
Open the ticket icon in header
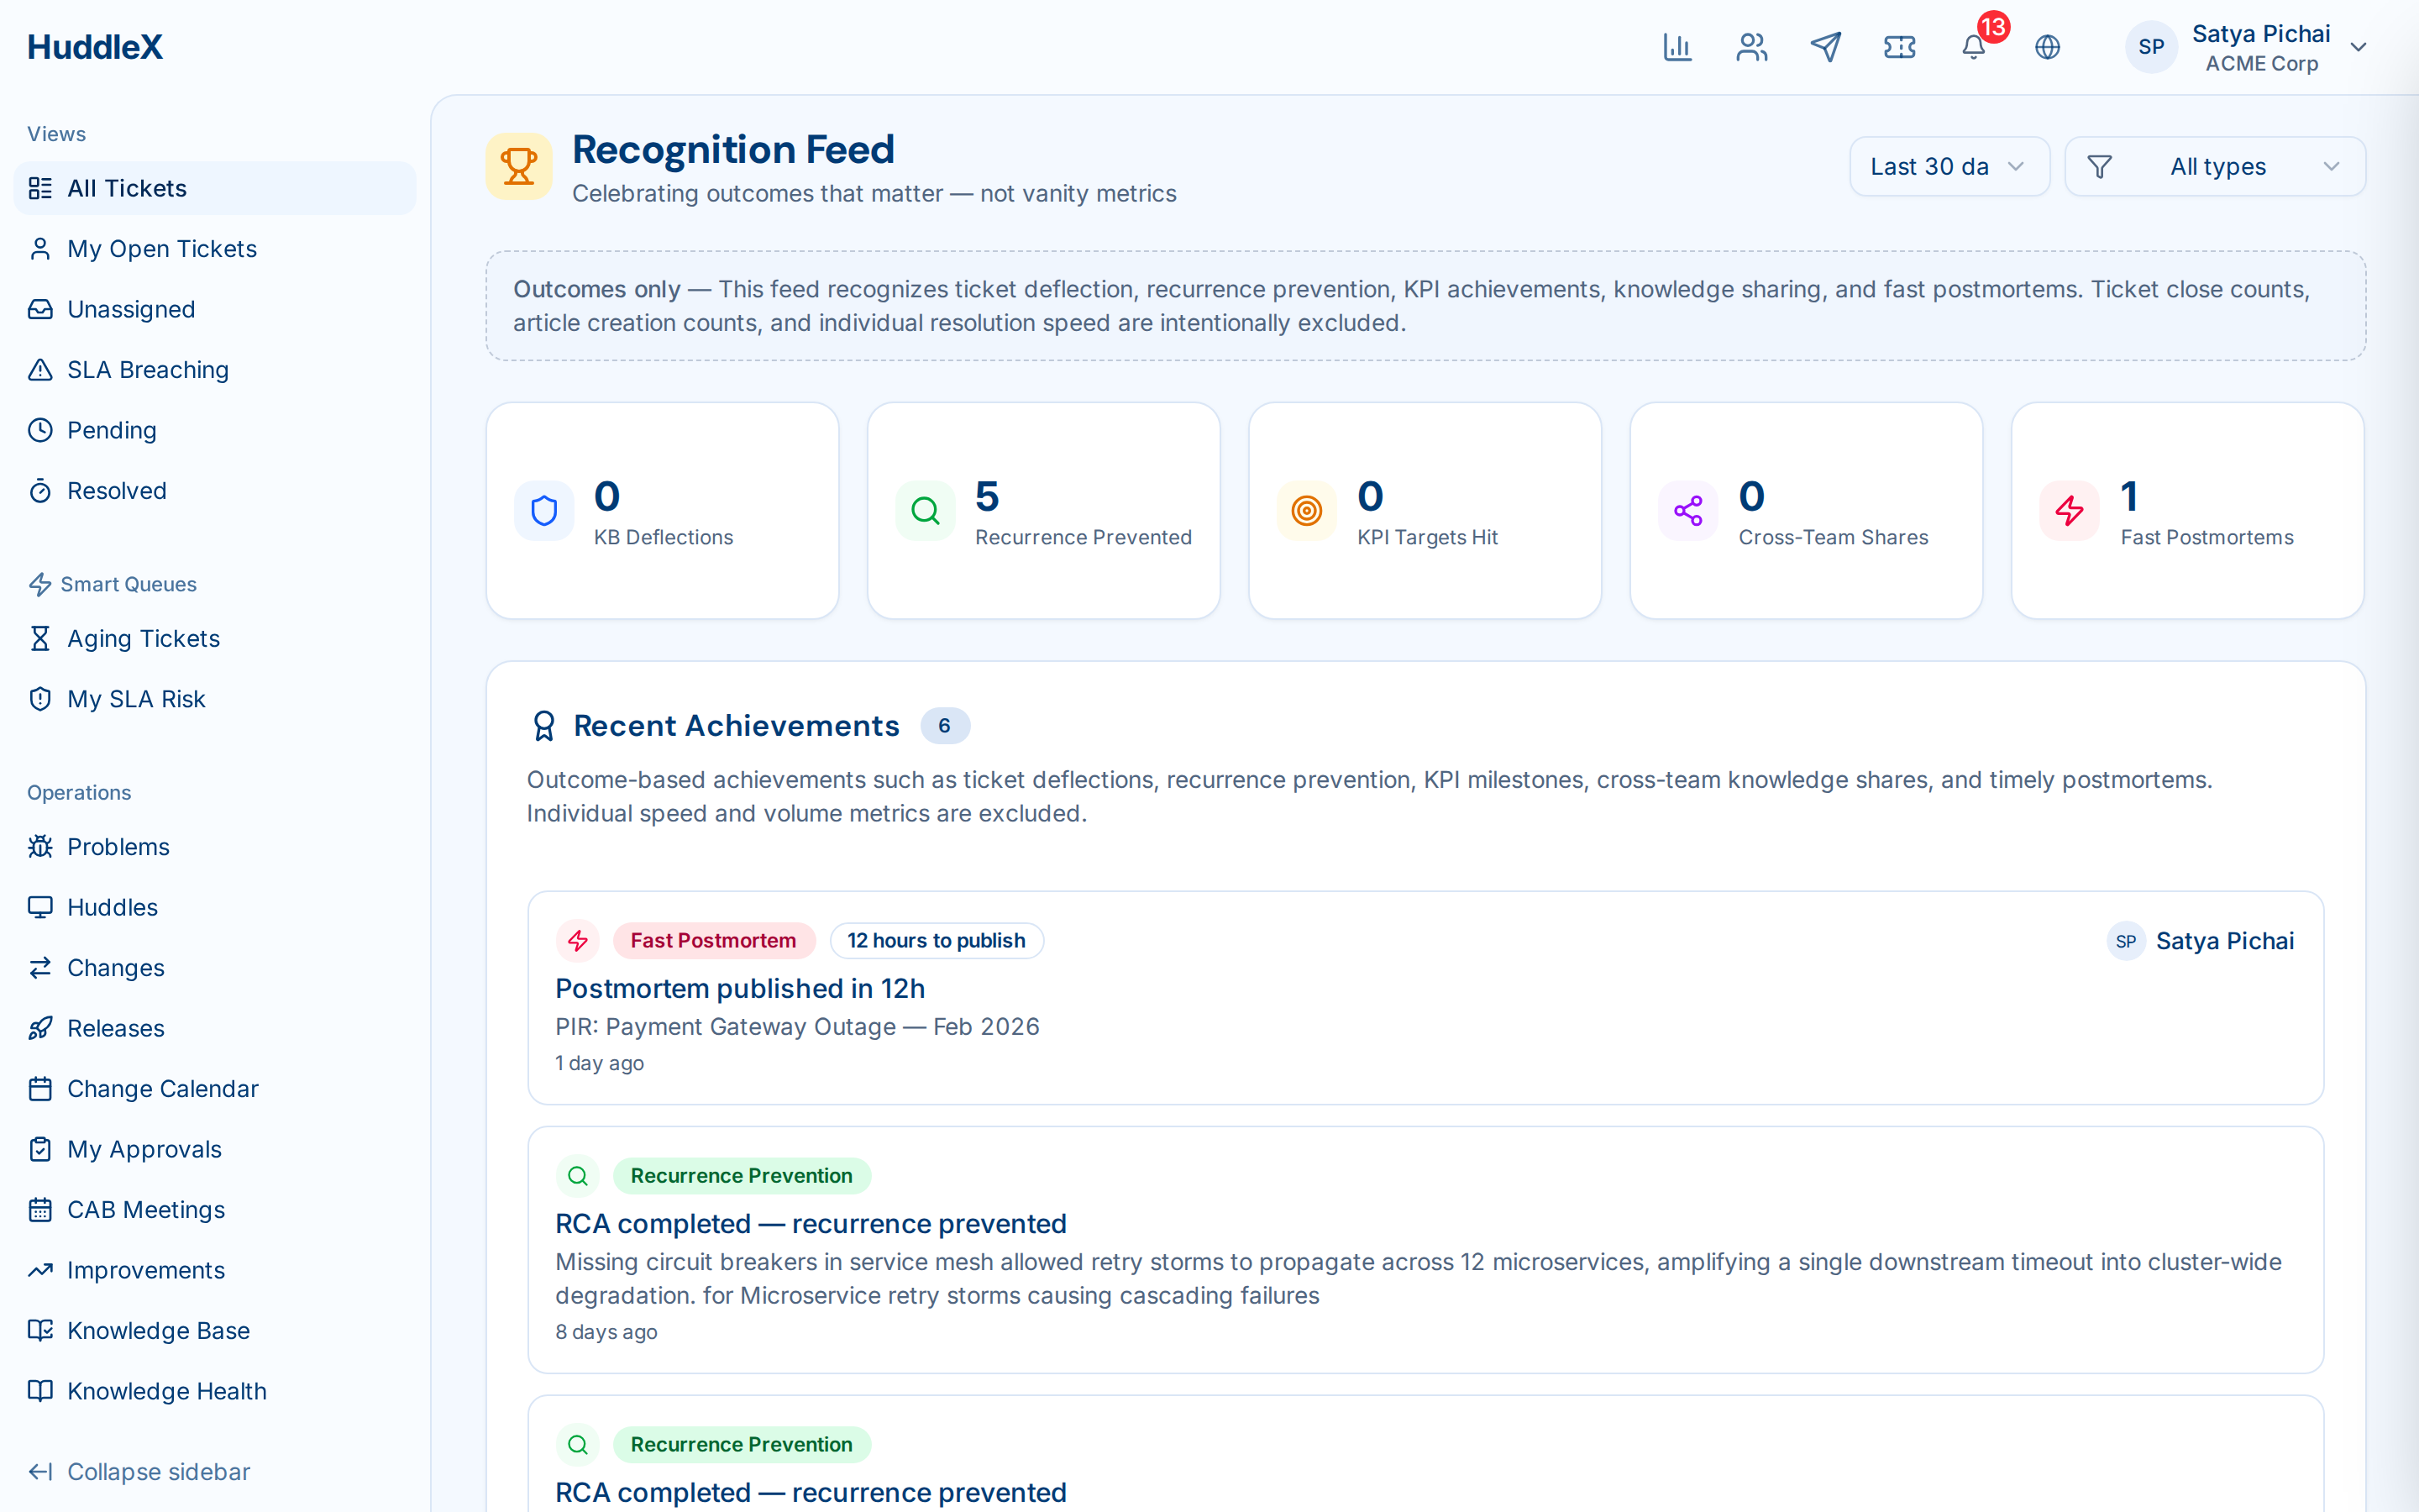click(x=1899, y=47)
